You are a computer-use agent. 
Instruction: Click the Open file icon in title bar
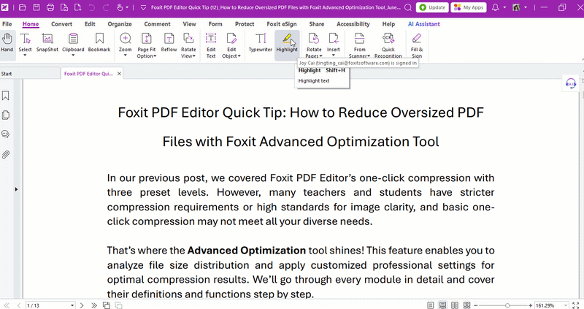click(x=23, y=7)
